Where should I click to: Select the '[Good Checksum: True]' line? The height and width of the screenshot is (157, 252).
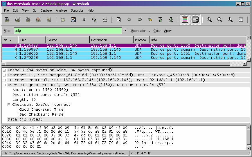(x=42, y=109)
